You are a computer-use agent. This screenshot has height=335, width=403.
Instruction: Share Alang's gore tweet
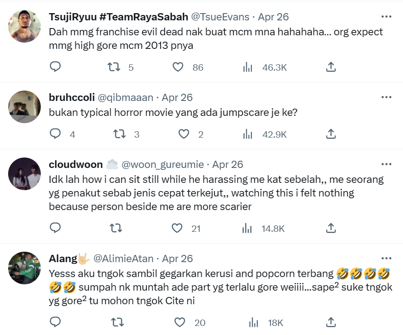331,322
